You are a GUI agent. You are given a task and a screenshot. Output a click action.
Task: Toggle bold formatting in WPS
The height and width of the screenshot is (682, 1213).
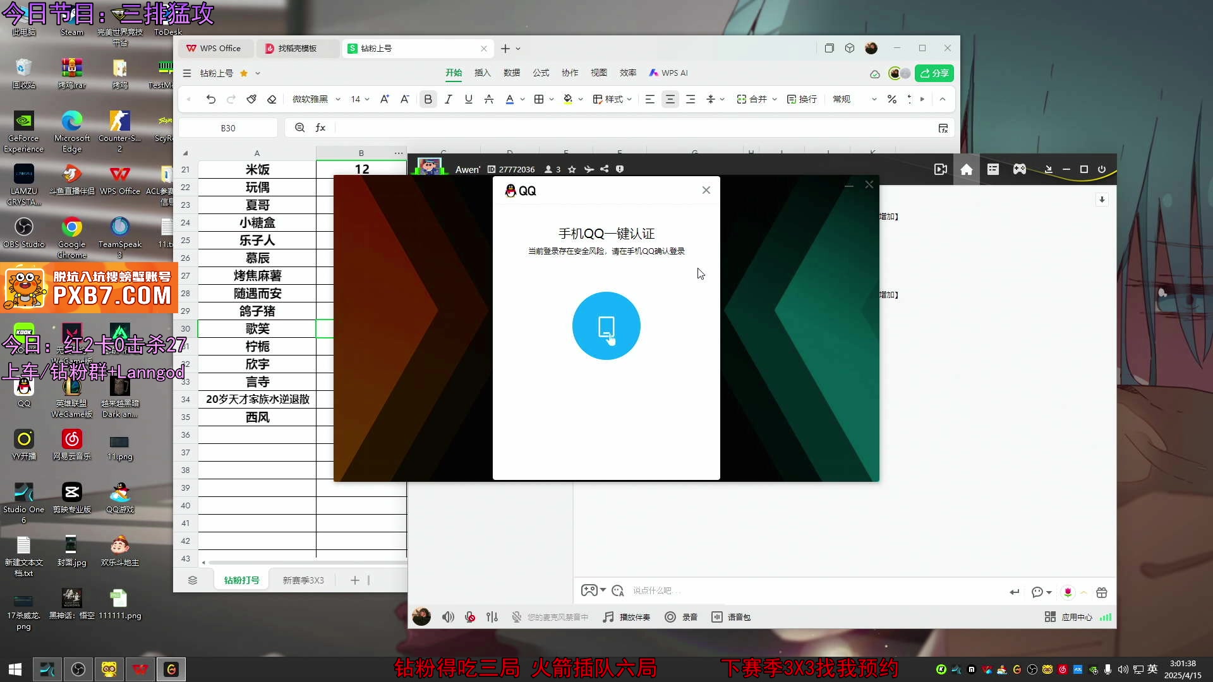(428, 99)
